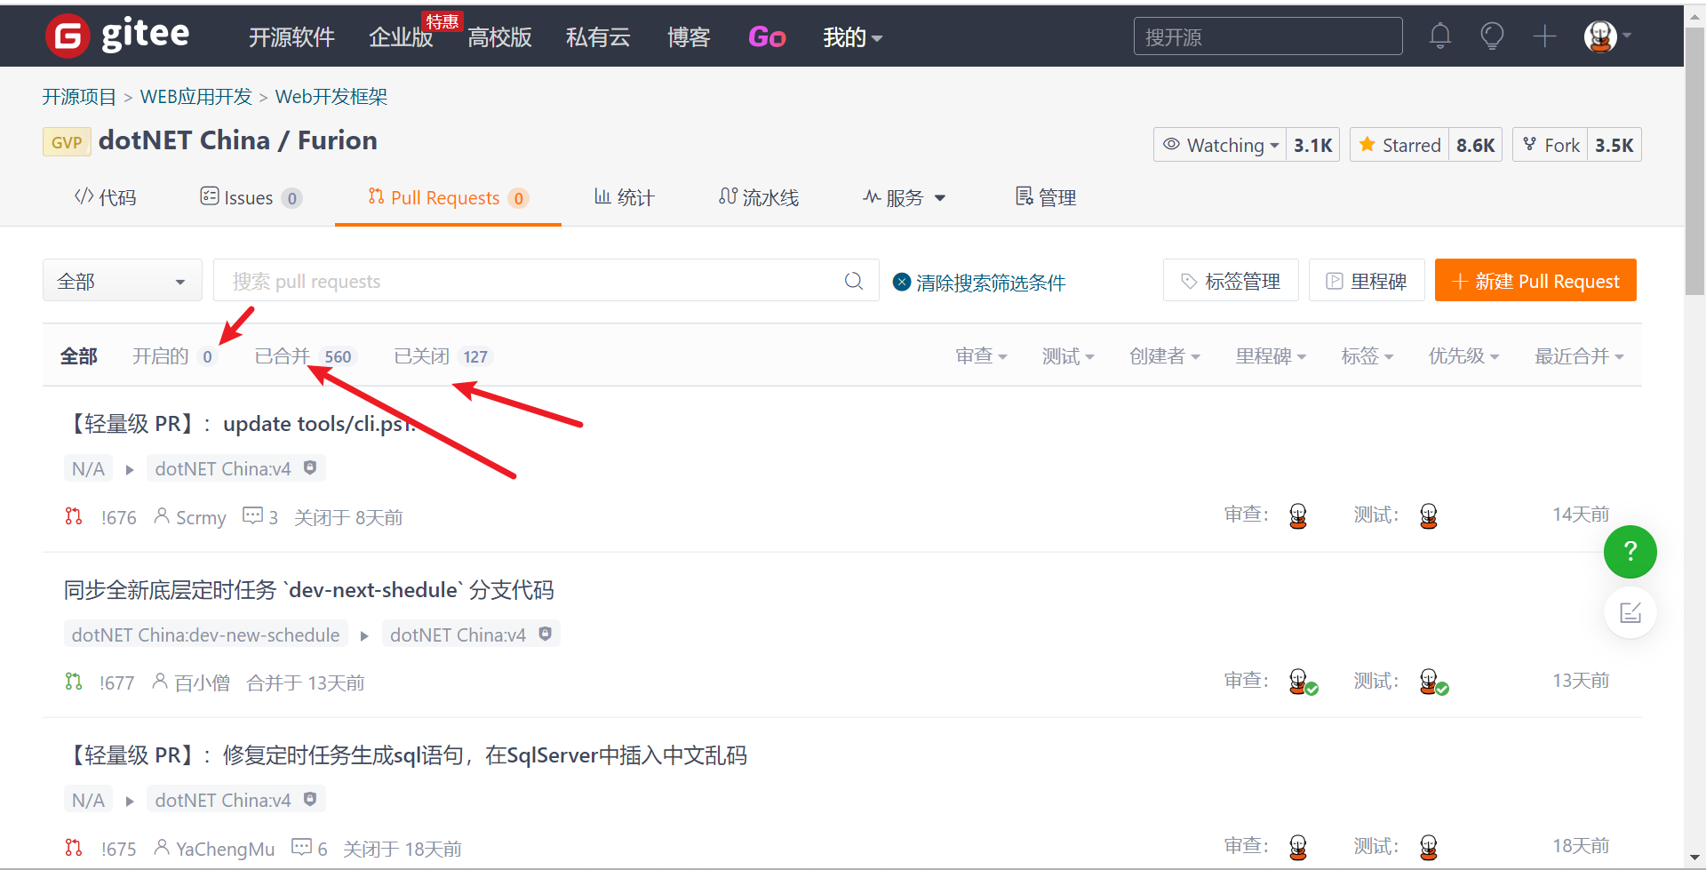Viewport: 1706px width, 870px height.
Task: Open the 全部 filter dropdown
Action: (x=122, y=282)
